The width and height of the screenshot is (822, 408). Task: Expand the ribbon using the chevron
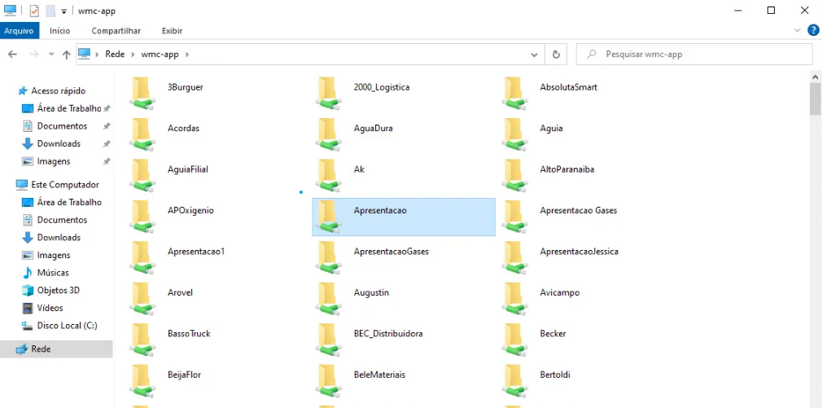click(798, 30)
